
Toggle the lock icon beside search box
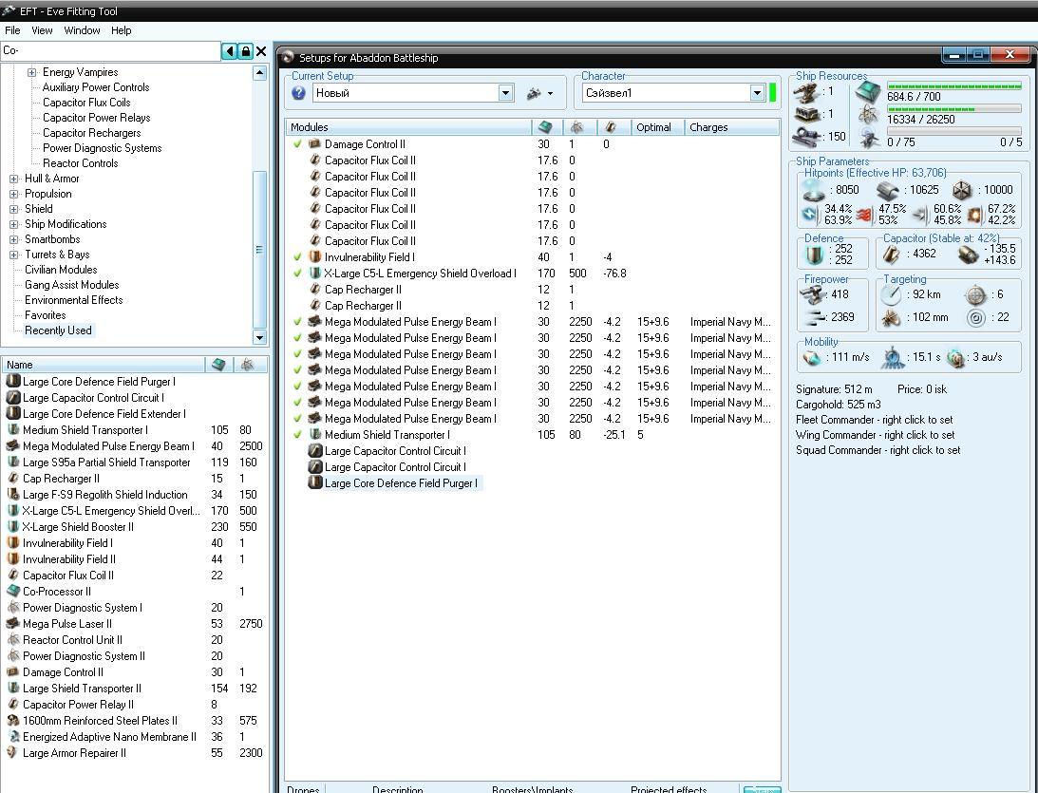pos(245,51)
